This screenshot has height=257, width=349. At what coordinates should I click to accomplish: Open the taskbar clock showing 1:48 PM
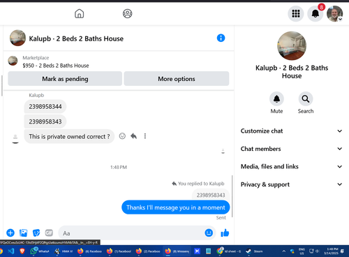click(330, 251)
